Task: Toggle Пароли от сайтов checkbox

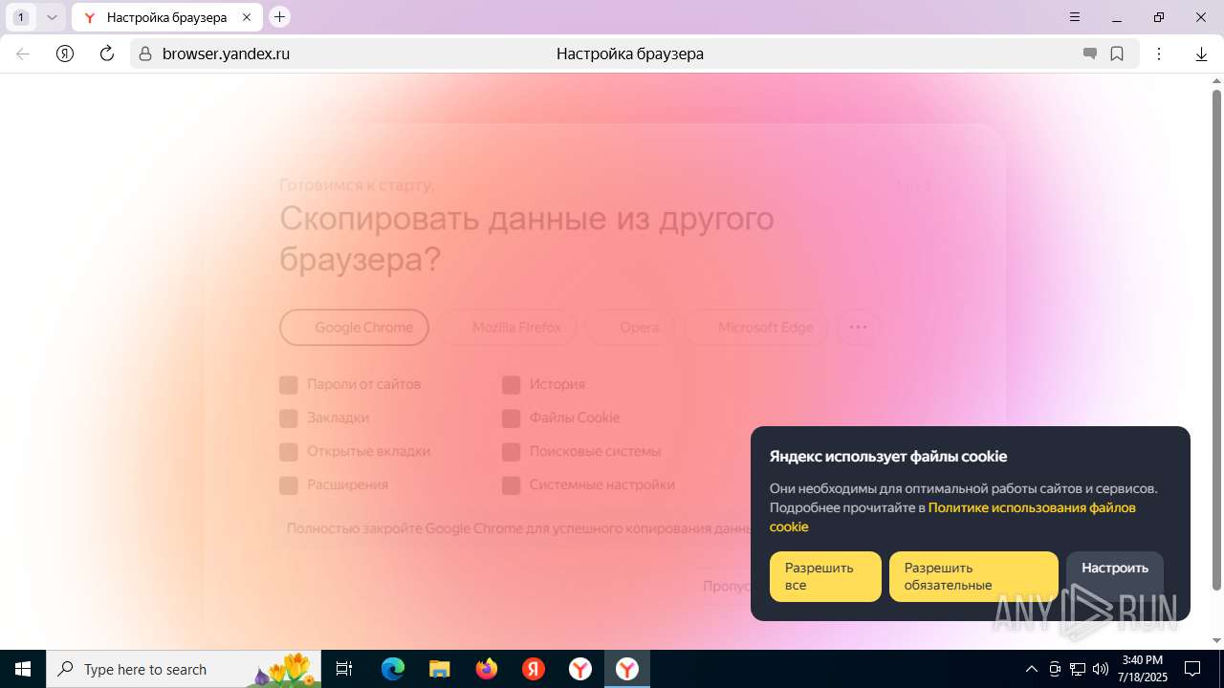Action: (289, 384)
